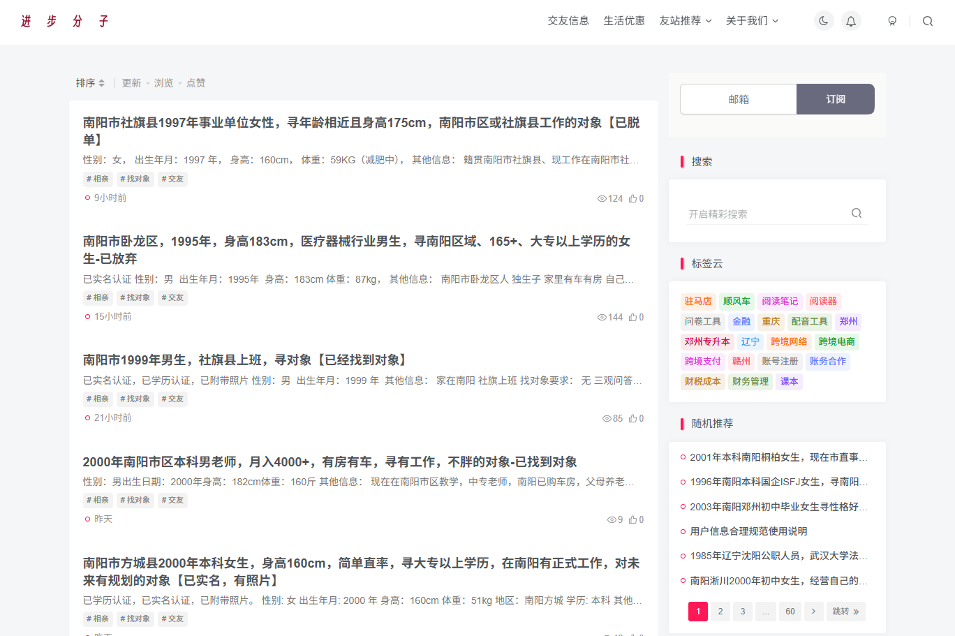The width and height of the screenshot is (955, 636).
Task: Open the 跳转 page-jump control
Action: (x=845, y=611)
